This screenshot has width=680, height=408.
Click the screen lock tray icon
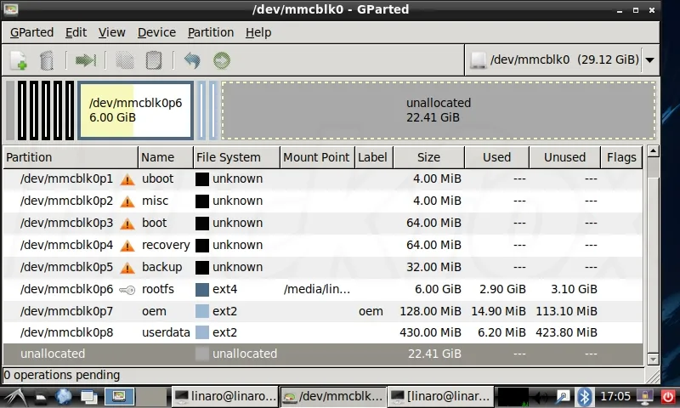[645, 397]
